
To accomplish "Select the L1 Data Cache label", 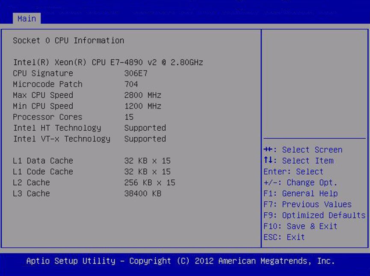I will (43, 161).
